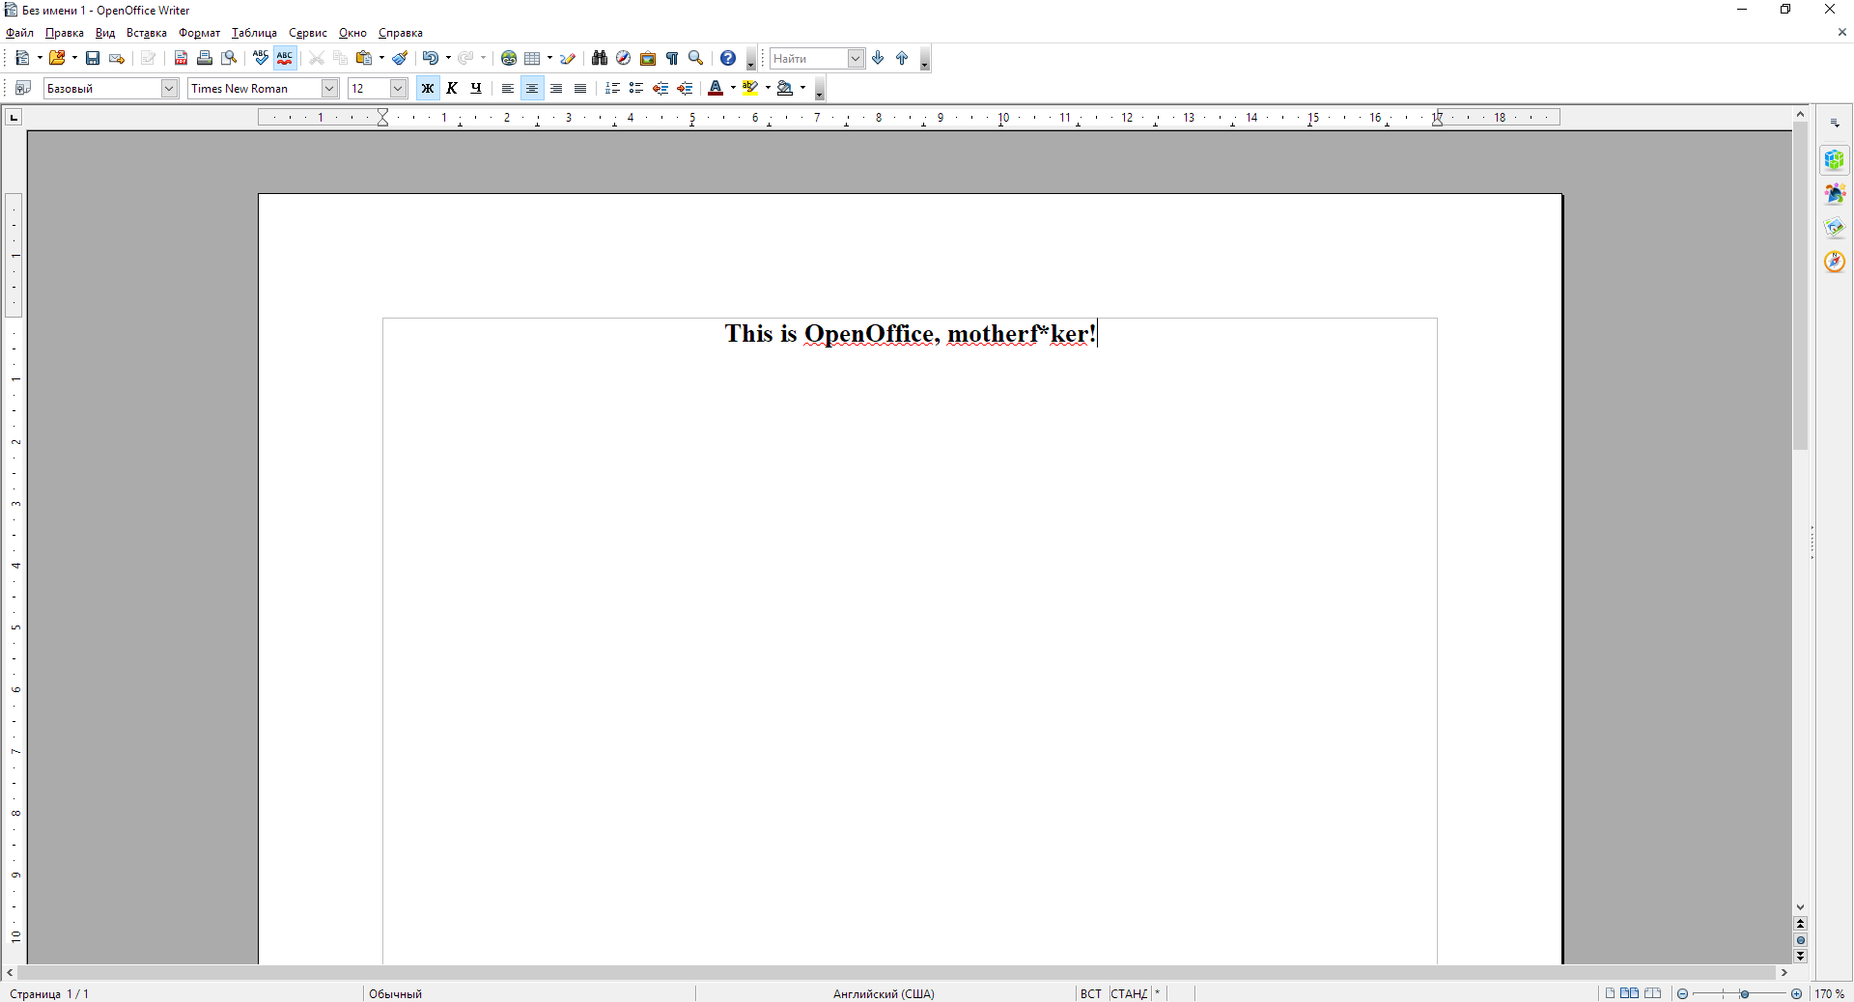Click the Zoom magnifier icon
The height and width of the screenshot is (1002, 1854).
coord(696,58)
